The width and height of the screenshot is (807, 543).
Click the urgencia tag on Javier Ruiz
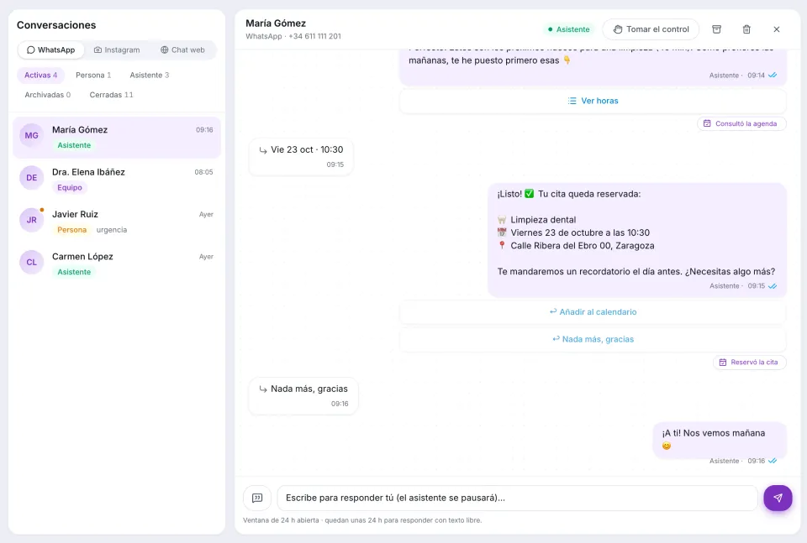112,230
